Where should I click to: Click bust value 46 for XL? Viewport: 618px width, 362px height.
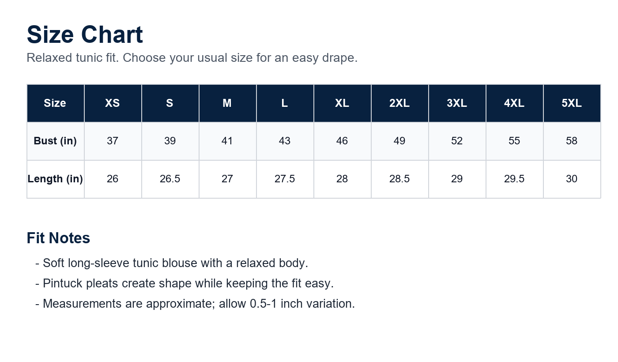(342, 141)
